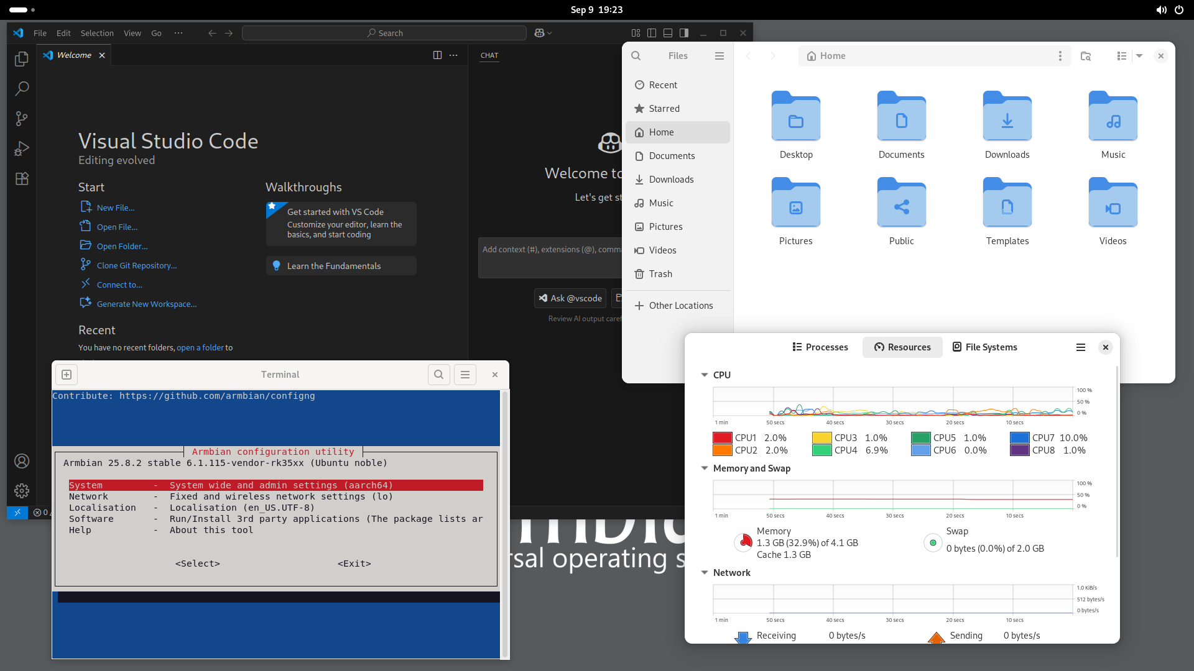
Task: Open Run and Debug view in VS Code
Action: coord(22,148)
